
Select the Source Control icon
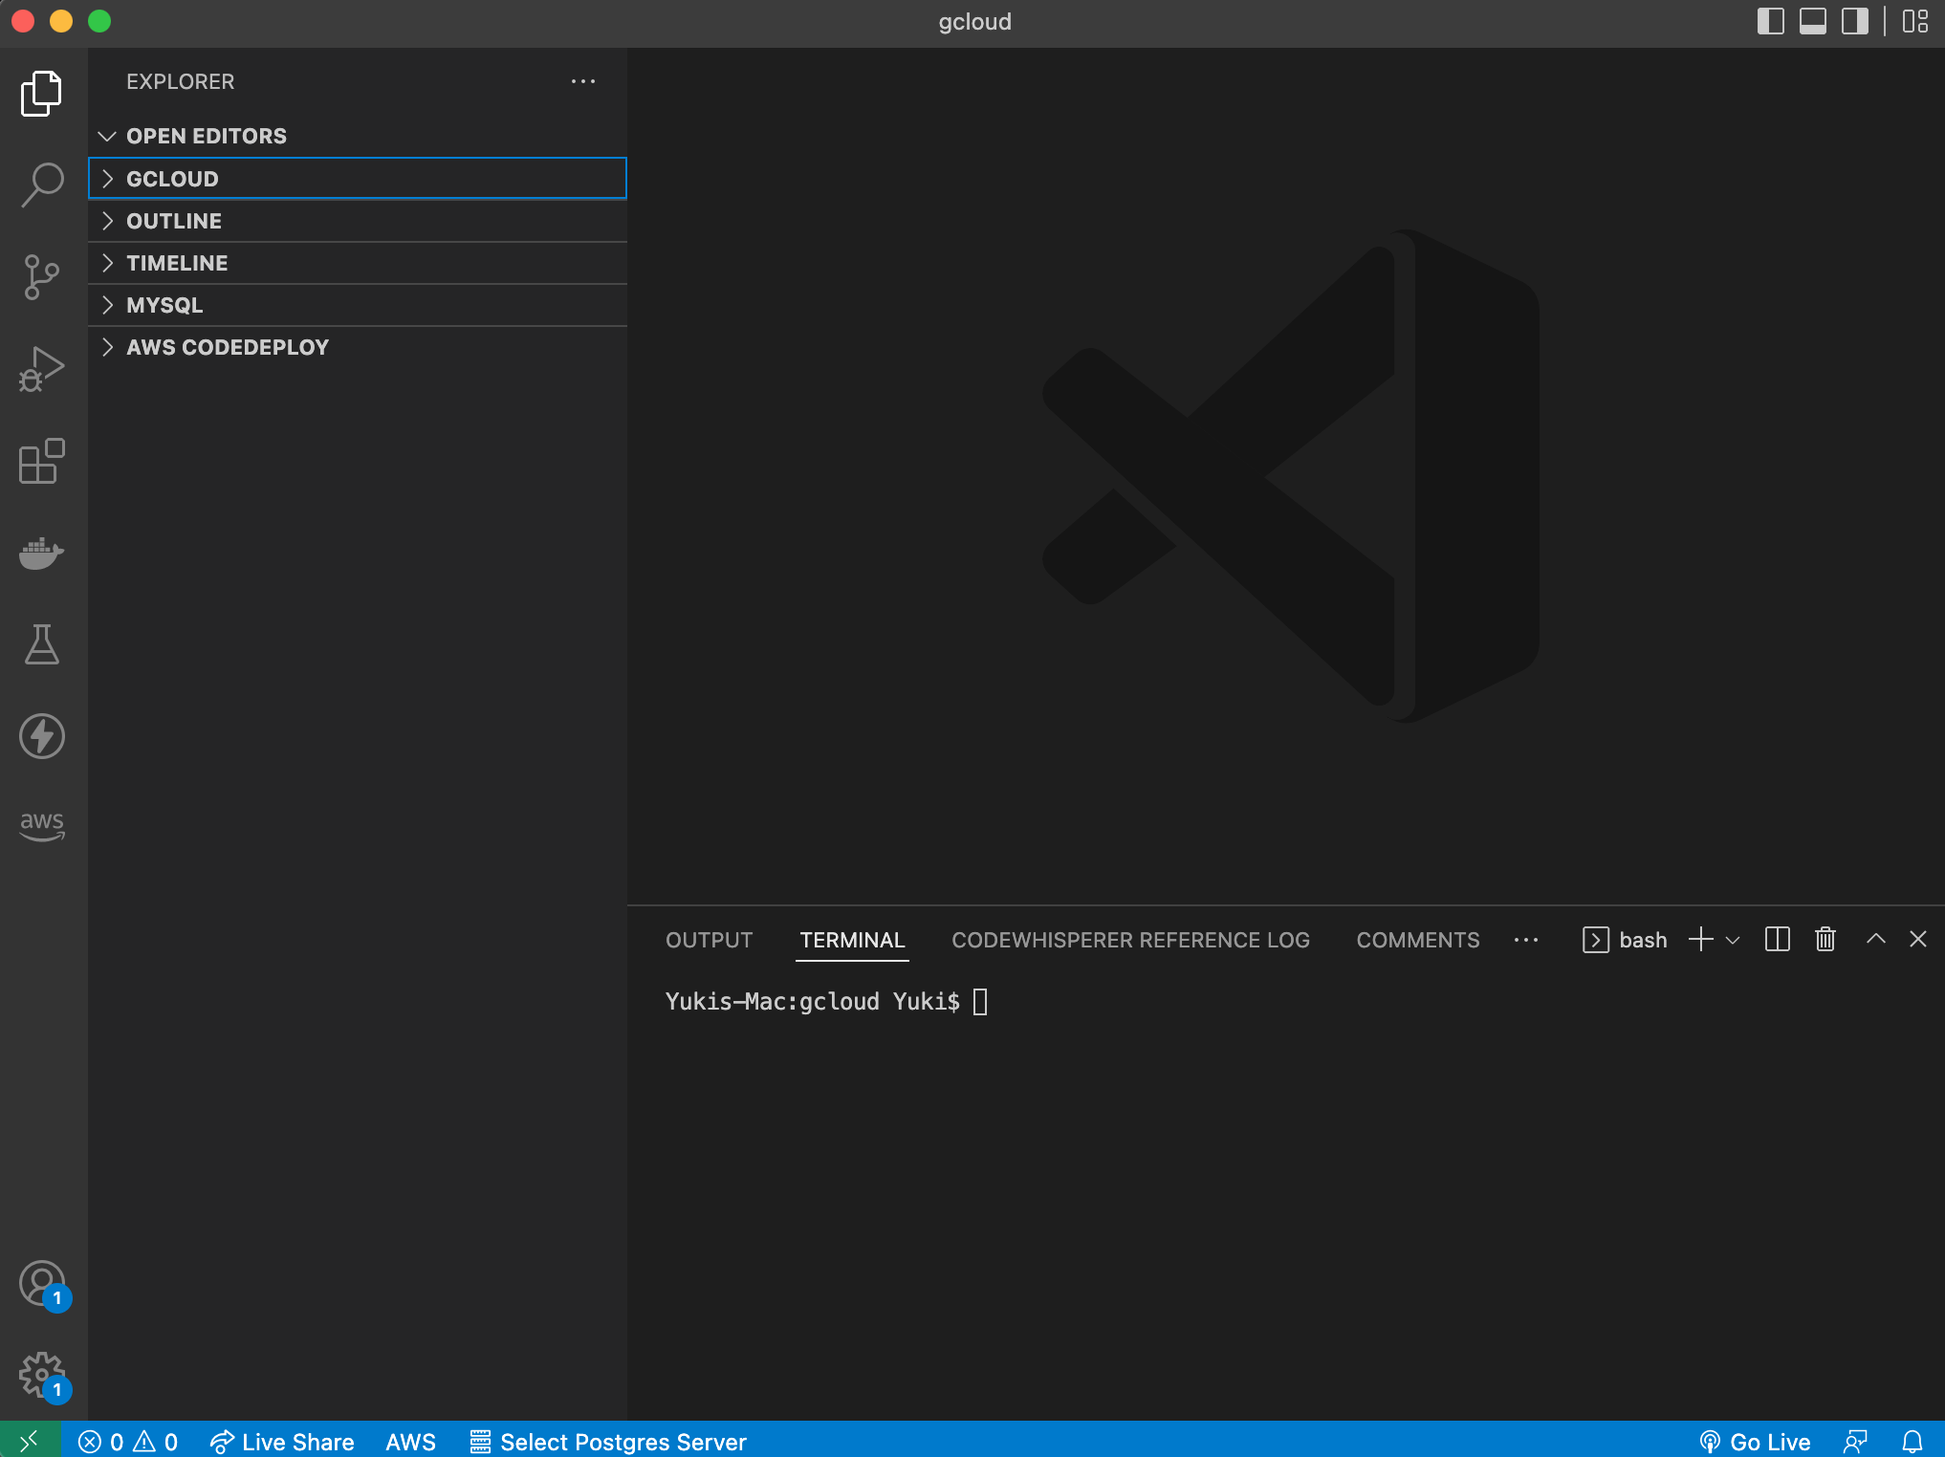coord(41,277)
